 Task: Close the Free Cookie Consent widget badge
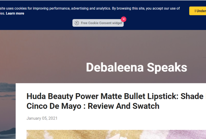click(x=124, y=19)
